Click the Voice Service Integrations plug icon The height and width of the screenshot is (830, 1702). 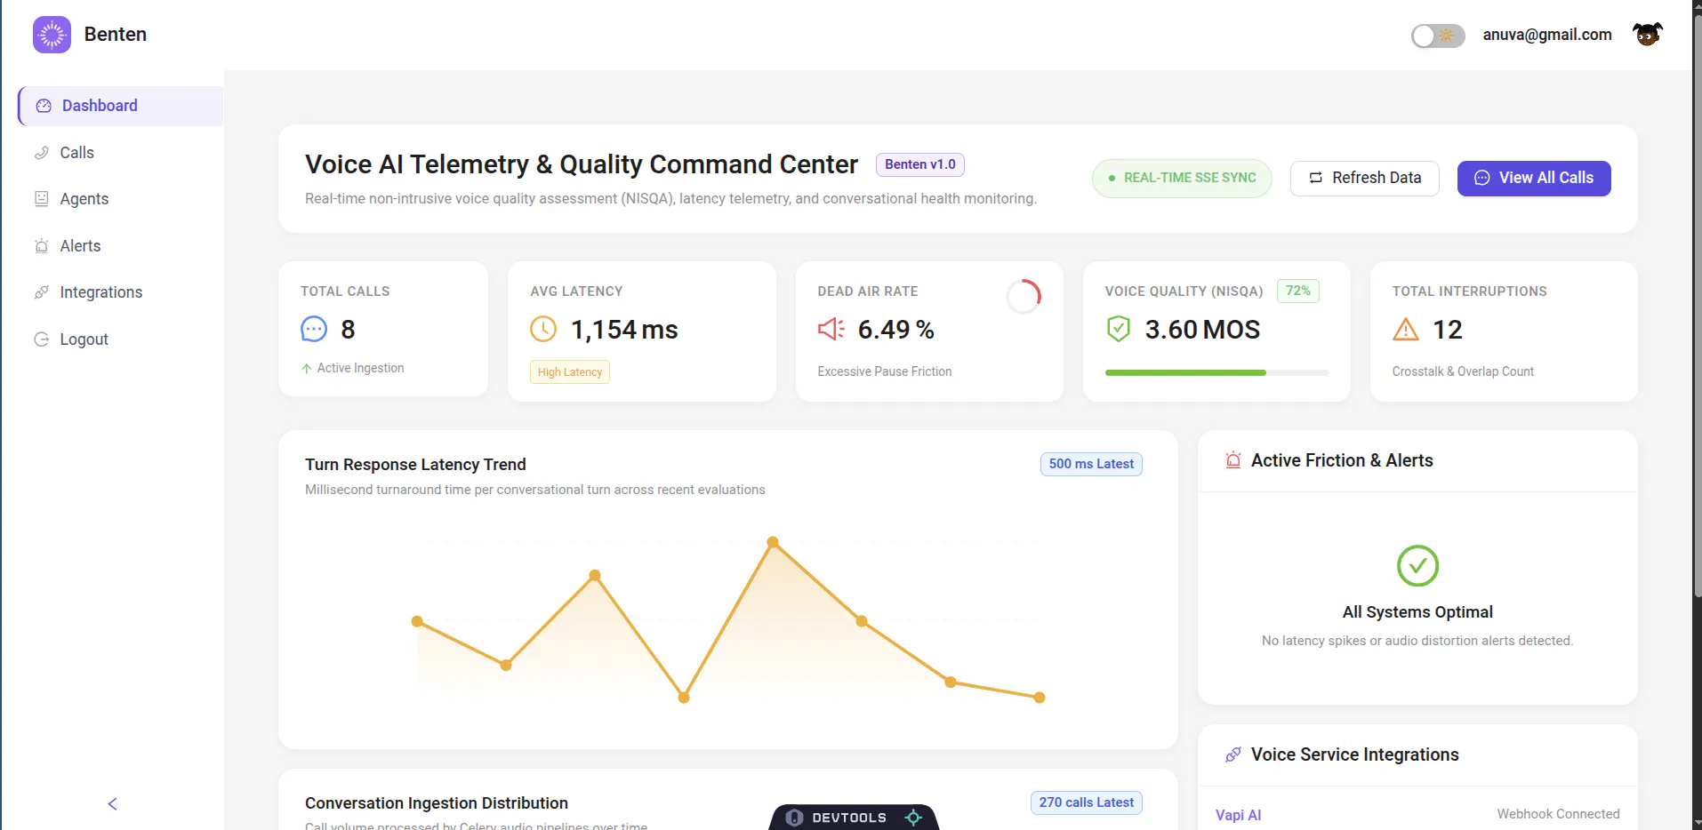tap(1233, 754)
